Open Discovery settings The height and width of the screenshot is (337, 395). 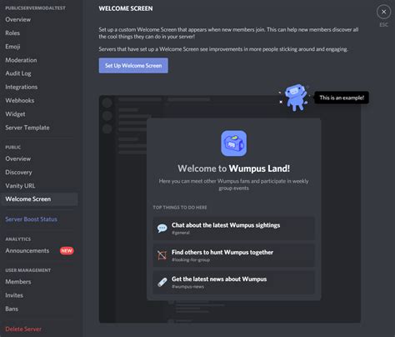[18, 172]
